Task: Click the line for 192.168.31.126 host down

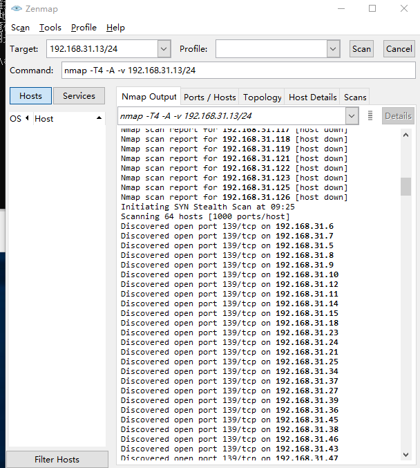Action: [234, 197]
